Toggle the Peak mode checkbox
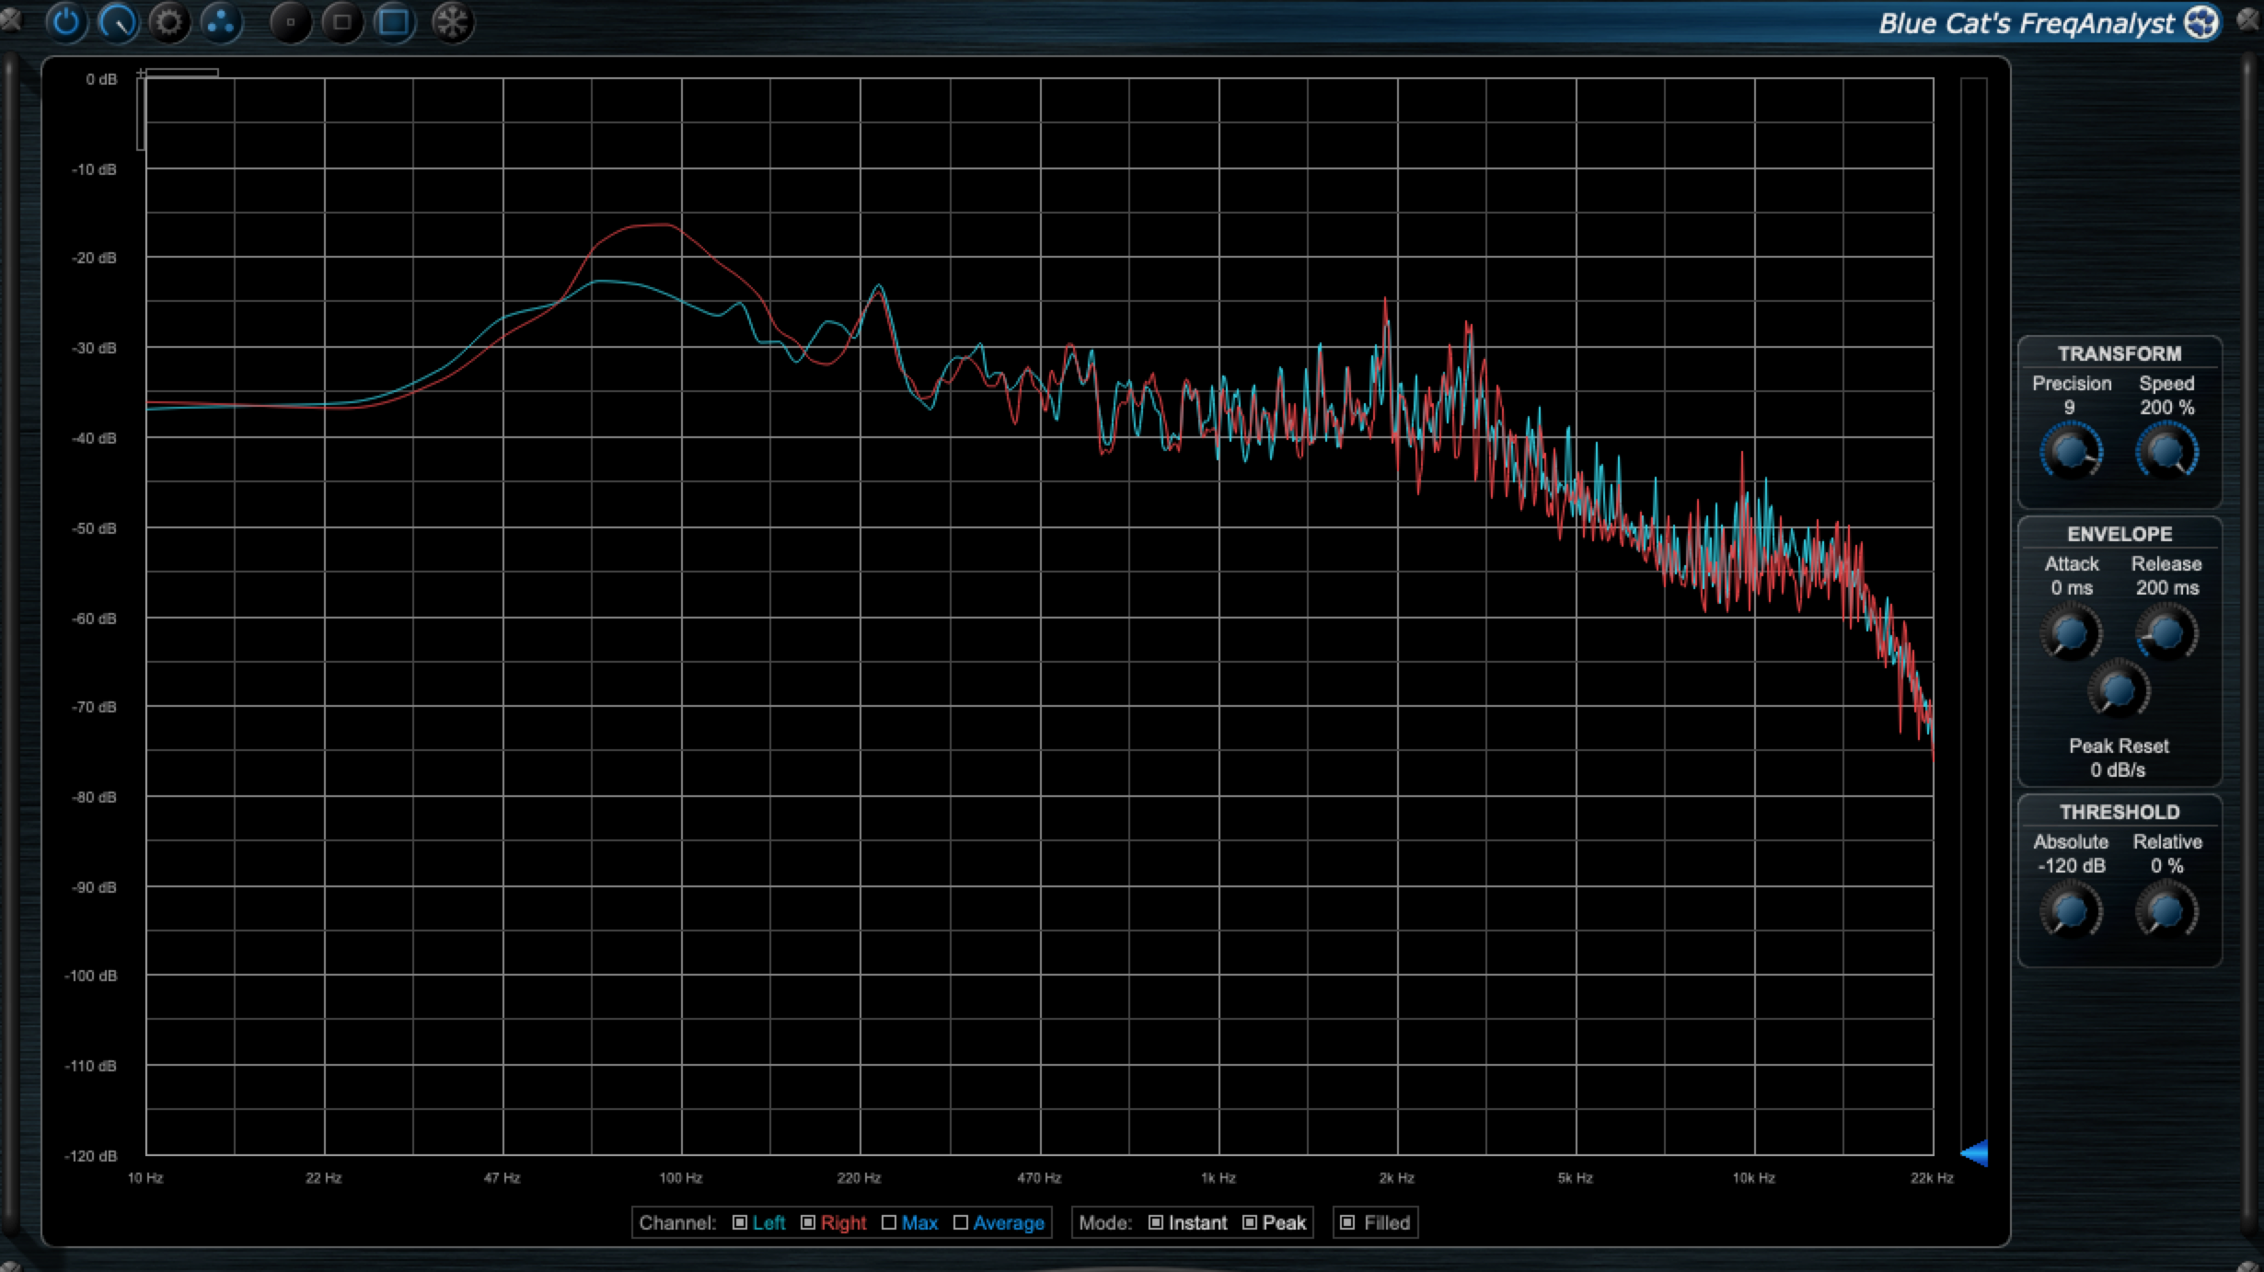The width and height of the screenshot is (2264, 1272). 1250,1222
